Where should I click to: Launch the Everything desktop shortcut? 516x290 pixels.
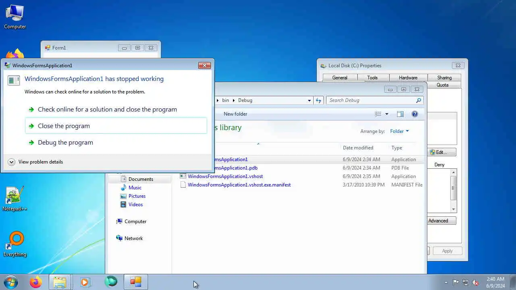coord(15,244)
